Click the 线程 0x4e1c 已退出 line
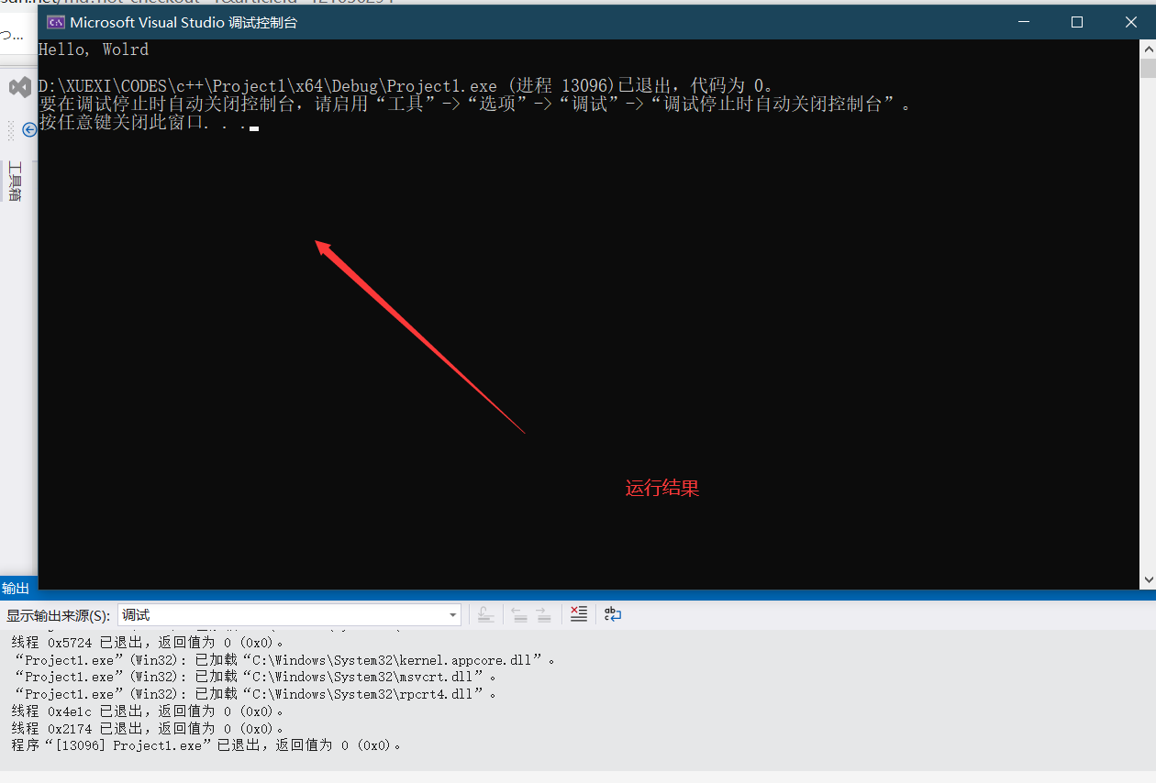This screenshot has width=1156, height=783. tap(149, 711)
